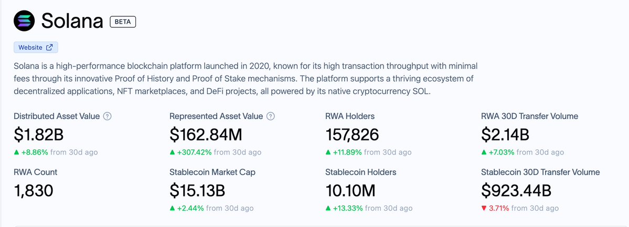This screenshot has height=227, width=629.
Task: Click the Distributed Asset Value label
Action: (57, 116)
